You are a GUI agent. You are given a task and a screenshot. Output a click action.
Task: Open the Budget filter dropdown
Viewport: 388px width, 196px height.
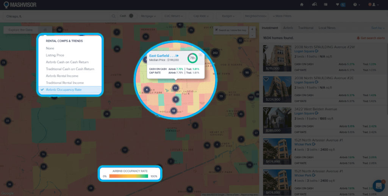point(228,16)
